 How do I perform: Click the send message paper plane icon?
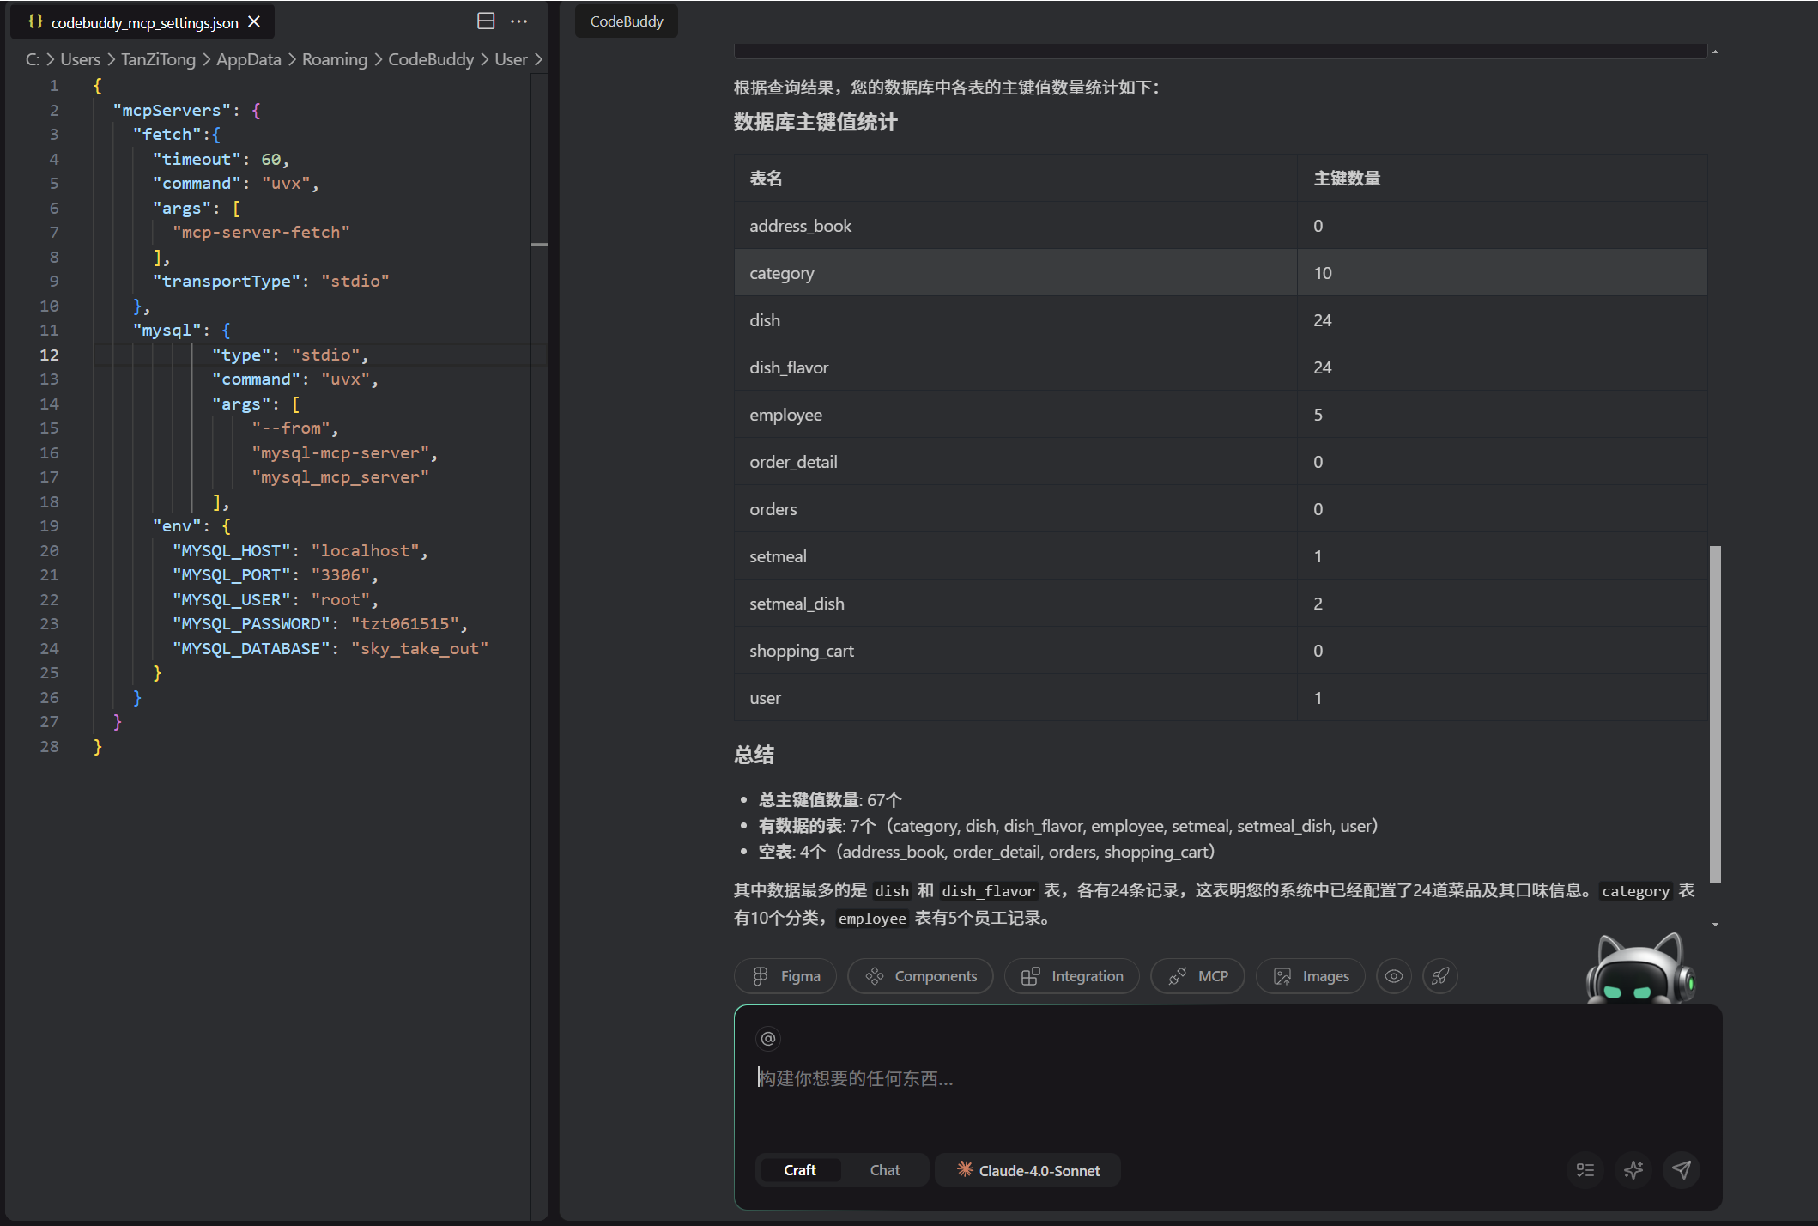pyautogui.click(x=1682, y=1169)
